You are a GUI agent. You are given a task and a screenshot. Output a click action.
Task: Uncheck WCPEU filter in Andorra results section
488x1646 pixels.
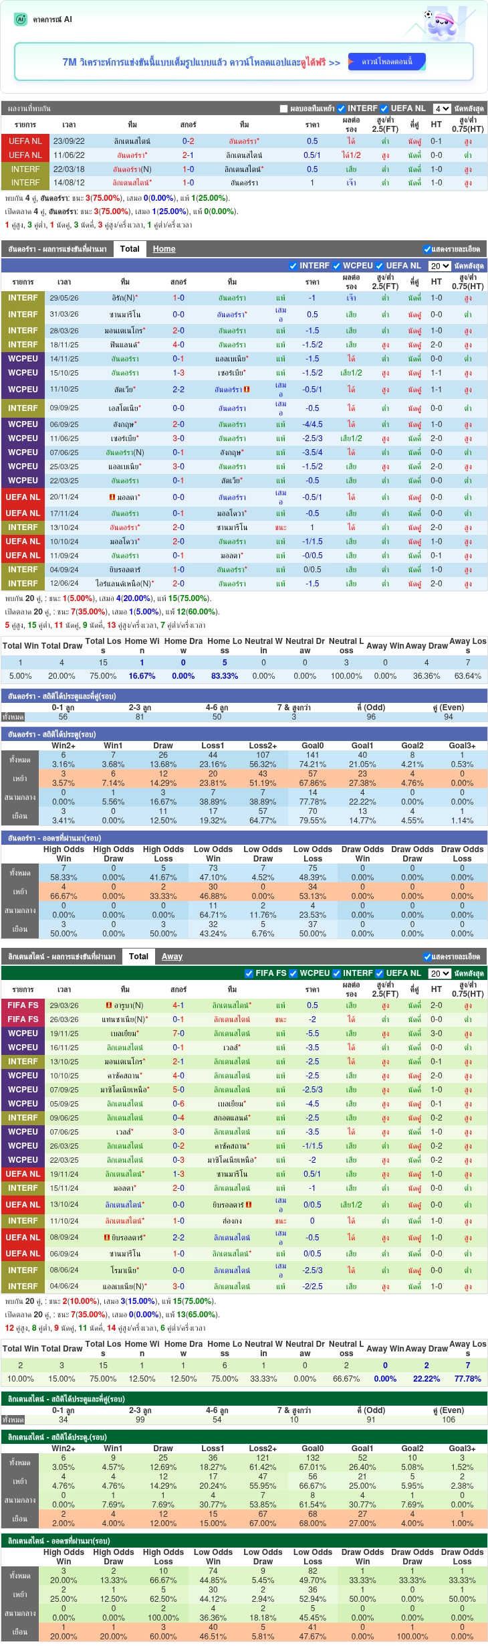[337, 266]
